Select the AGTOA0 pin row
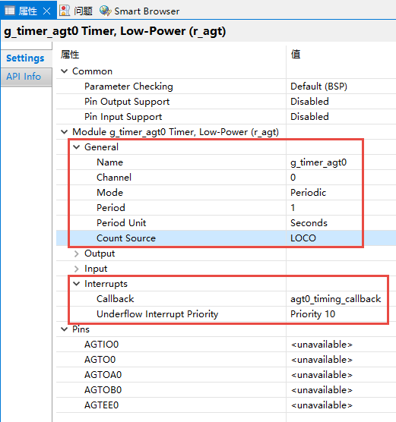This screenshot has width=396, height=422. (226, 375)
